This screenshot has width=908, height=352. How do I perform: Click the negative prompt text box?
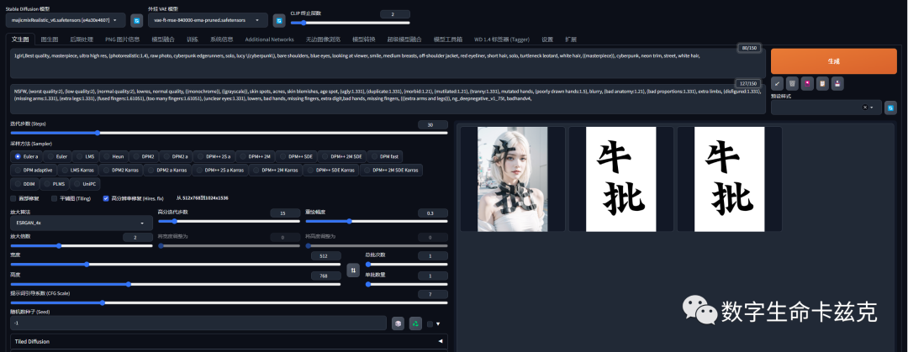tap(388, 99)
